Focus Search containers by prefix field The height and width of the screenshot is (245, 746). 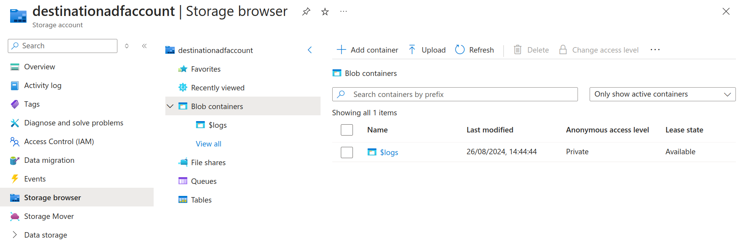tap(455, 94)
